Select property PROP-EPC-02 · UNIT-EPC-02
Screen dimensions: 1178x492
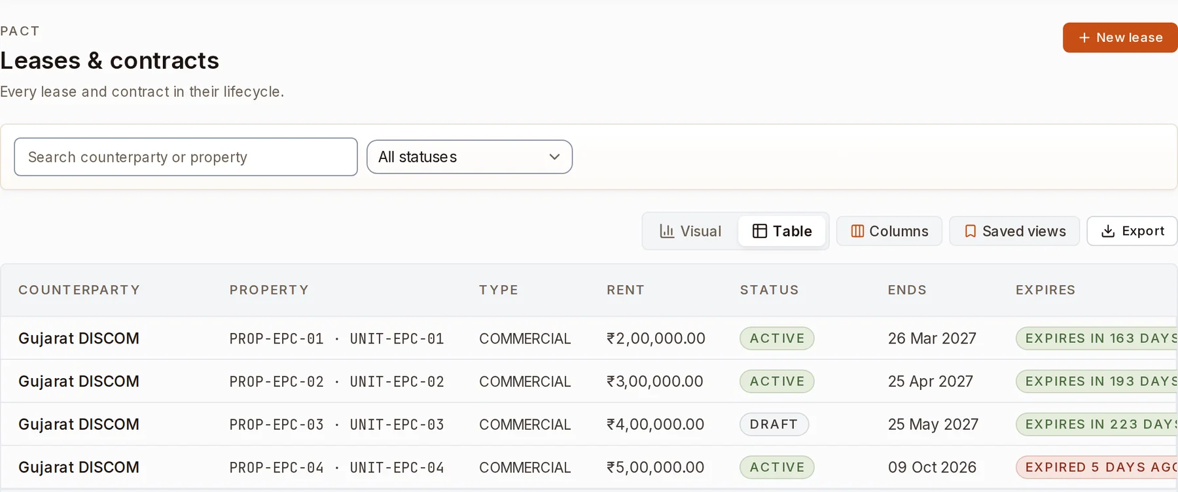(337, 382)
